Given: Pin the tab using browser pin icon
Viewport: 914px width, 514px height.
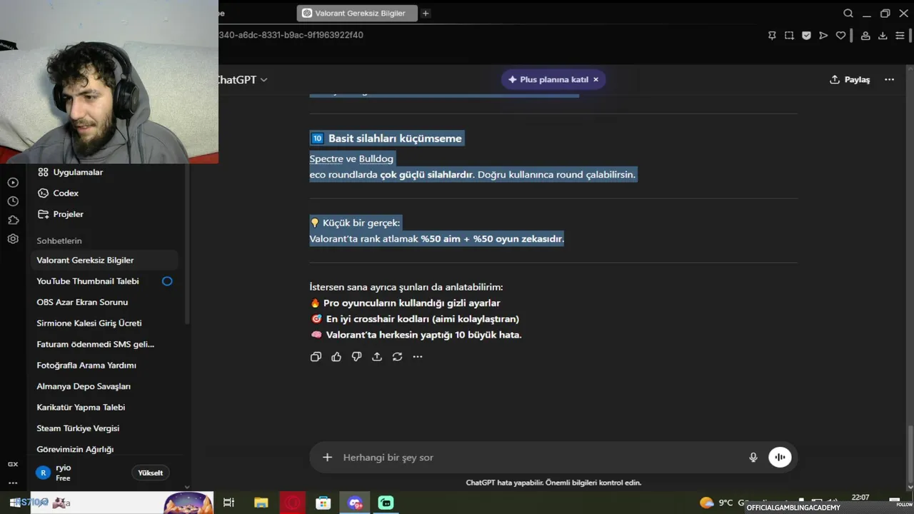Looking at the screenshot, I should coord(772,36).
